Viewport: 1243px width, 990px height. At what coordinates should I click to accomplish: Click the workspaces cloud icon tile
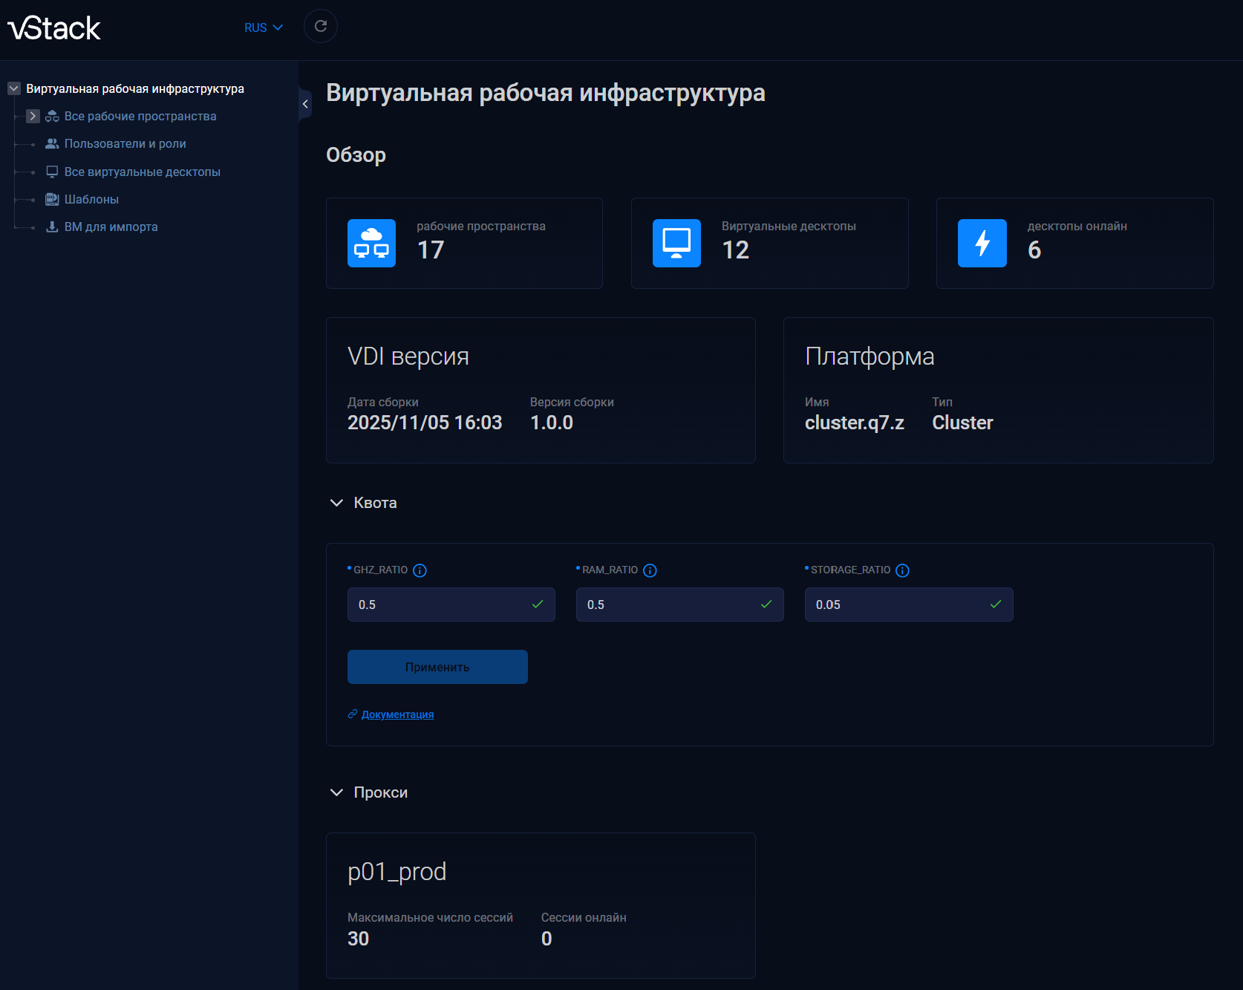pos(371,243)
